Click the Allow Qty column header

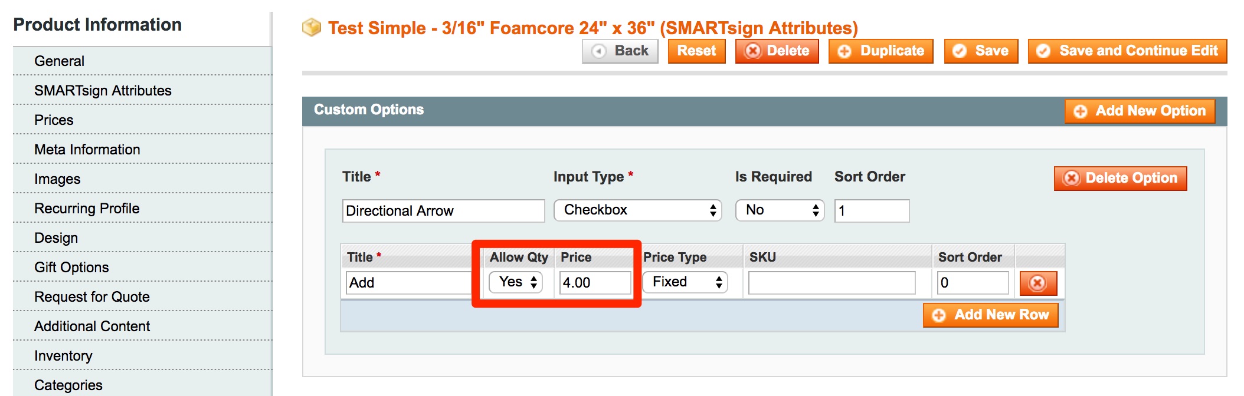519,258
